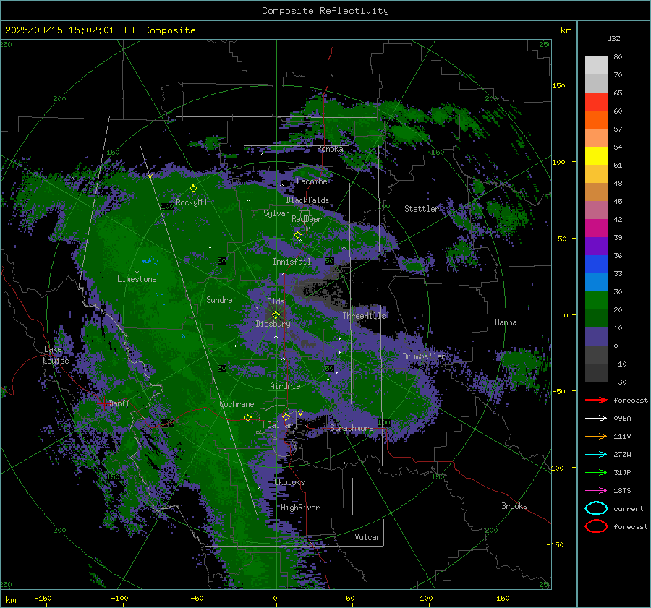651x608 pixels.
Task: Select the 10 dBZ purple swatch
Action: [596, 336]
